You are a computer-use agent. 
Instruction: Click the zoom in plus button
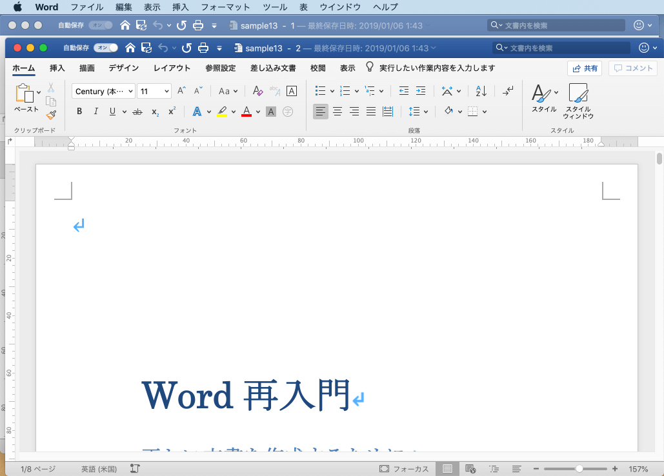tap(615, 468)
